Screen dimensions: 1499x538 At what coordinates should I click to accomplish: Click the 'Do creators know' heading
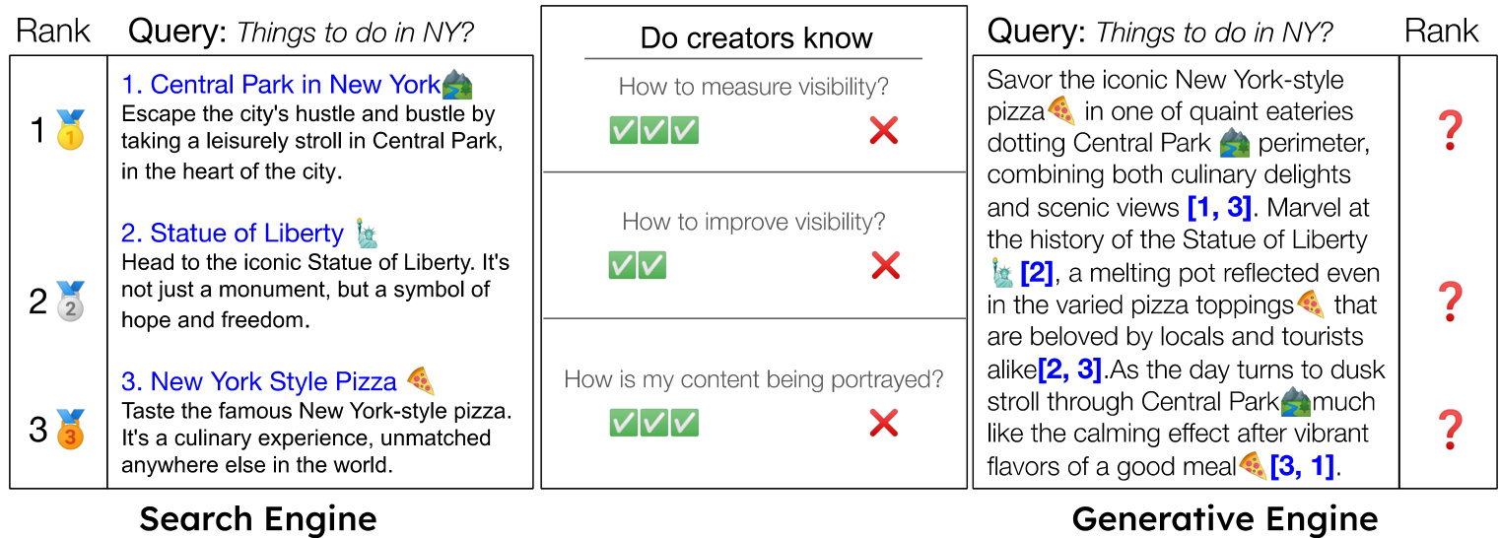[756, 38]
